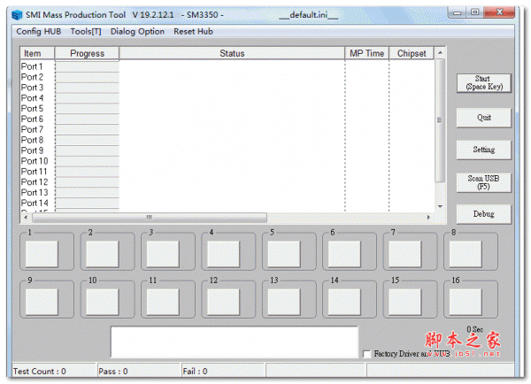Click the vertical scrollbar up arrow
531x384 pixels.
[x=440, y=53]
